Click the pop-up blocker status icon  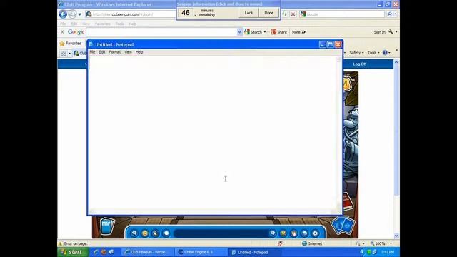point(281,243)
